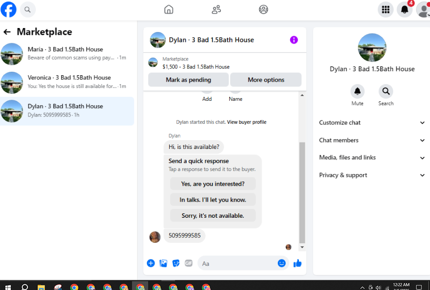Click the Windows Start button
Screen dimensions: 430x290
[8, 287]
